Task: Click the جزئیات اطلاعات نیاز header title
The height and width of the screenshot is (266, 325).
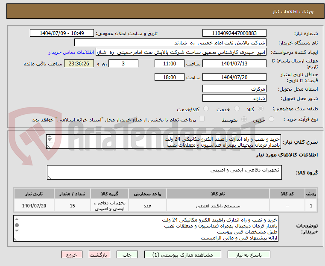Action: coord(293,12)
